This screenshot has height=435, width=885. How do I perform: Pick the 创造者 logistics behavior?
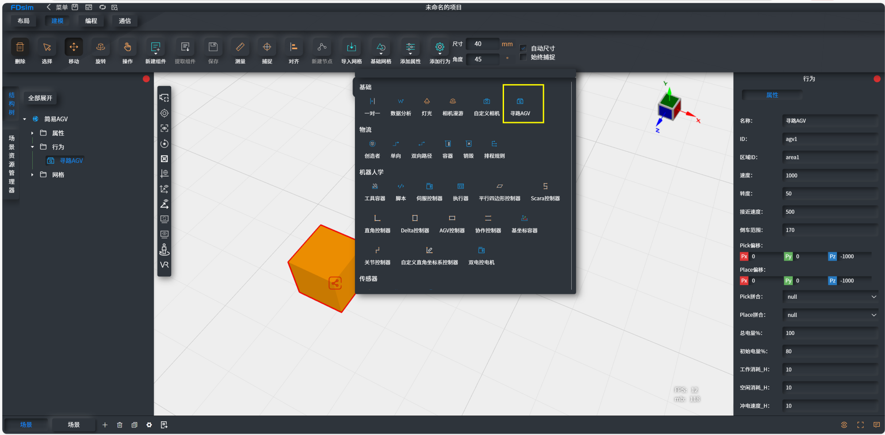pos(372,144)
